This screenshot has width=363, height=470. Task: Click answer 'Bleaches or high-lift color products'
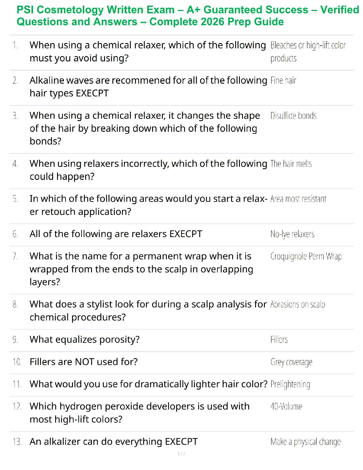pos(308,51)
